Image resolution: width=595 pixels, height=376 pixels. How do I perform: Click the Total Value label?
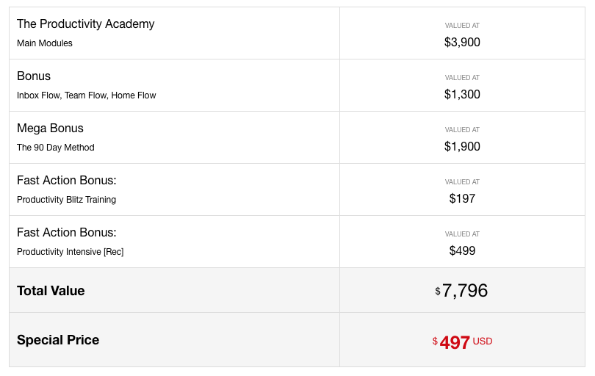click(51, 291)
